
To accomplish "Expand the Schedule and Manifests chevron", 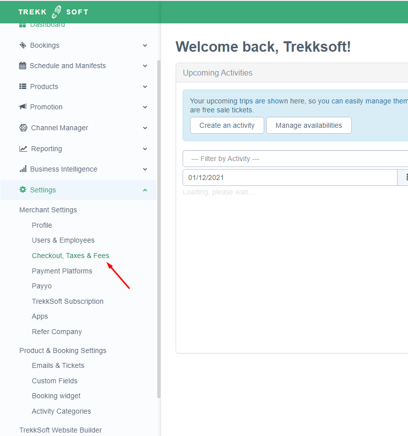I will (x=145, y=66).
